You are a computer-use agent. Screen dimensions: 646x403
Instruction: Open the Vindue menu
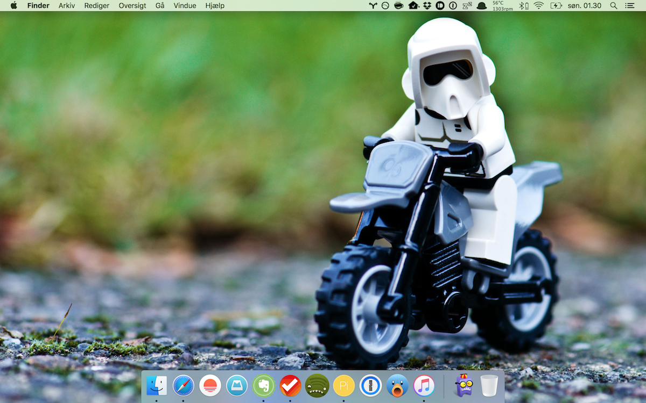point(185,5)
